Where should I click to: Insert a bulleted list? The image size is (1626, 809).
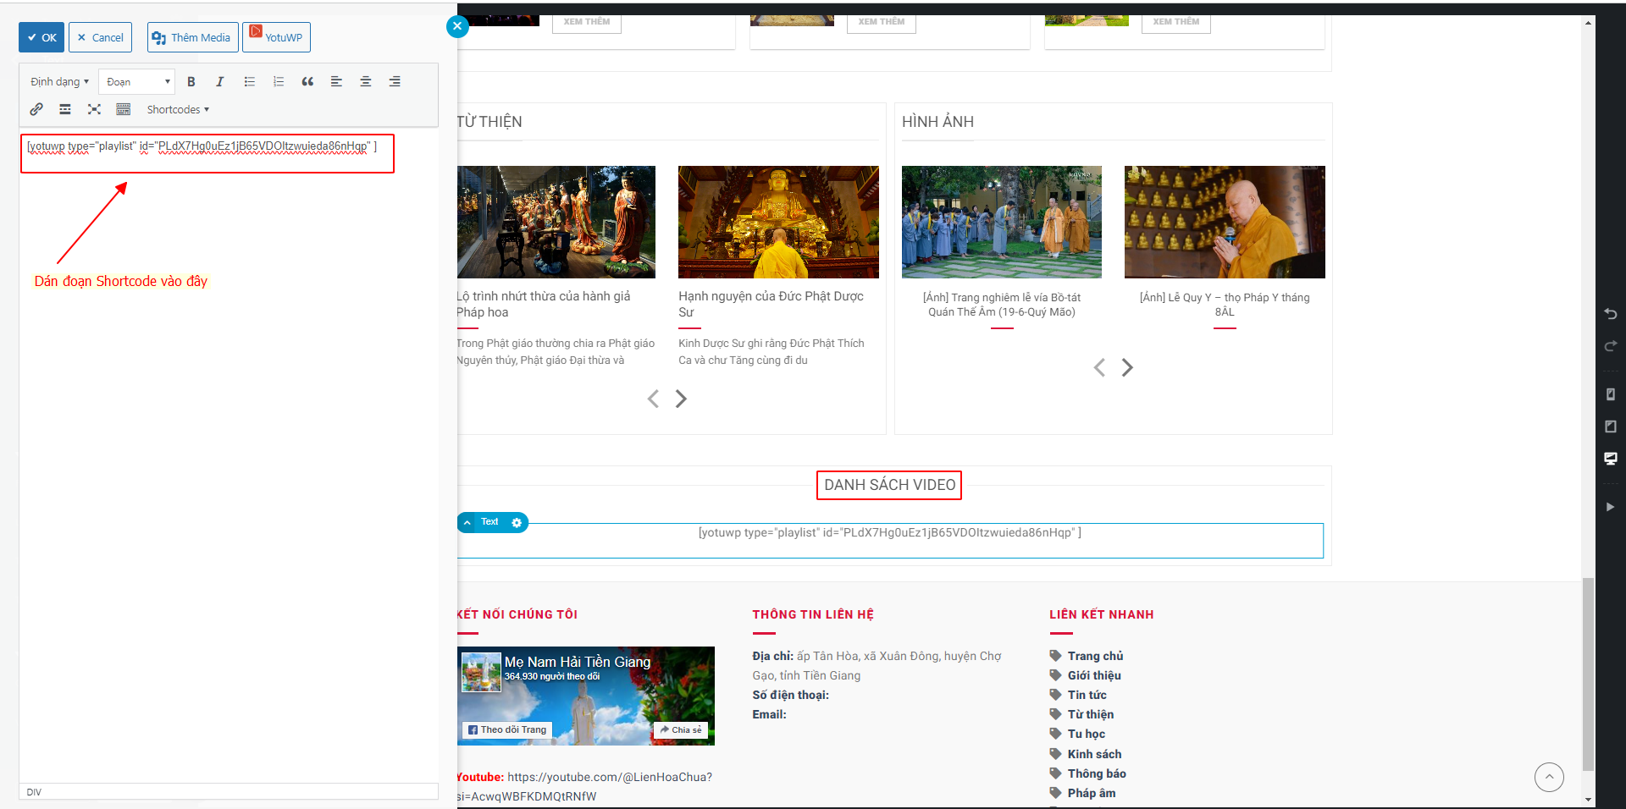coord(249,82)
